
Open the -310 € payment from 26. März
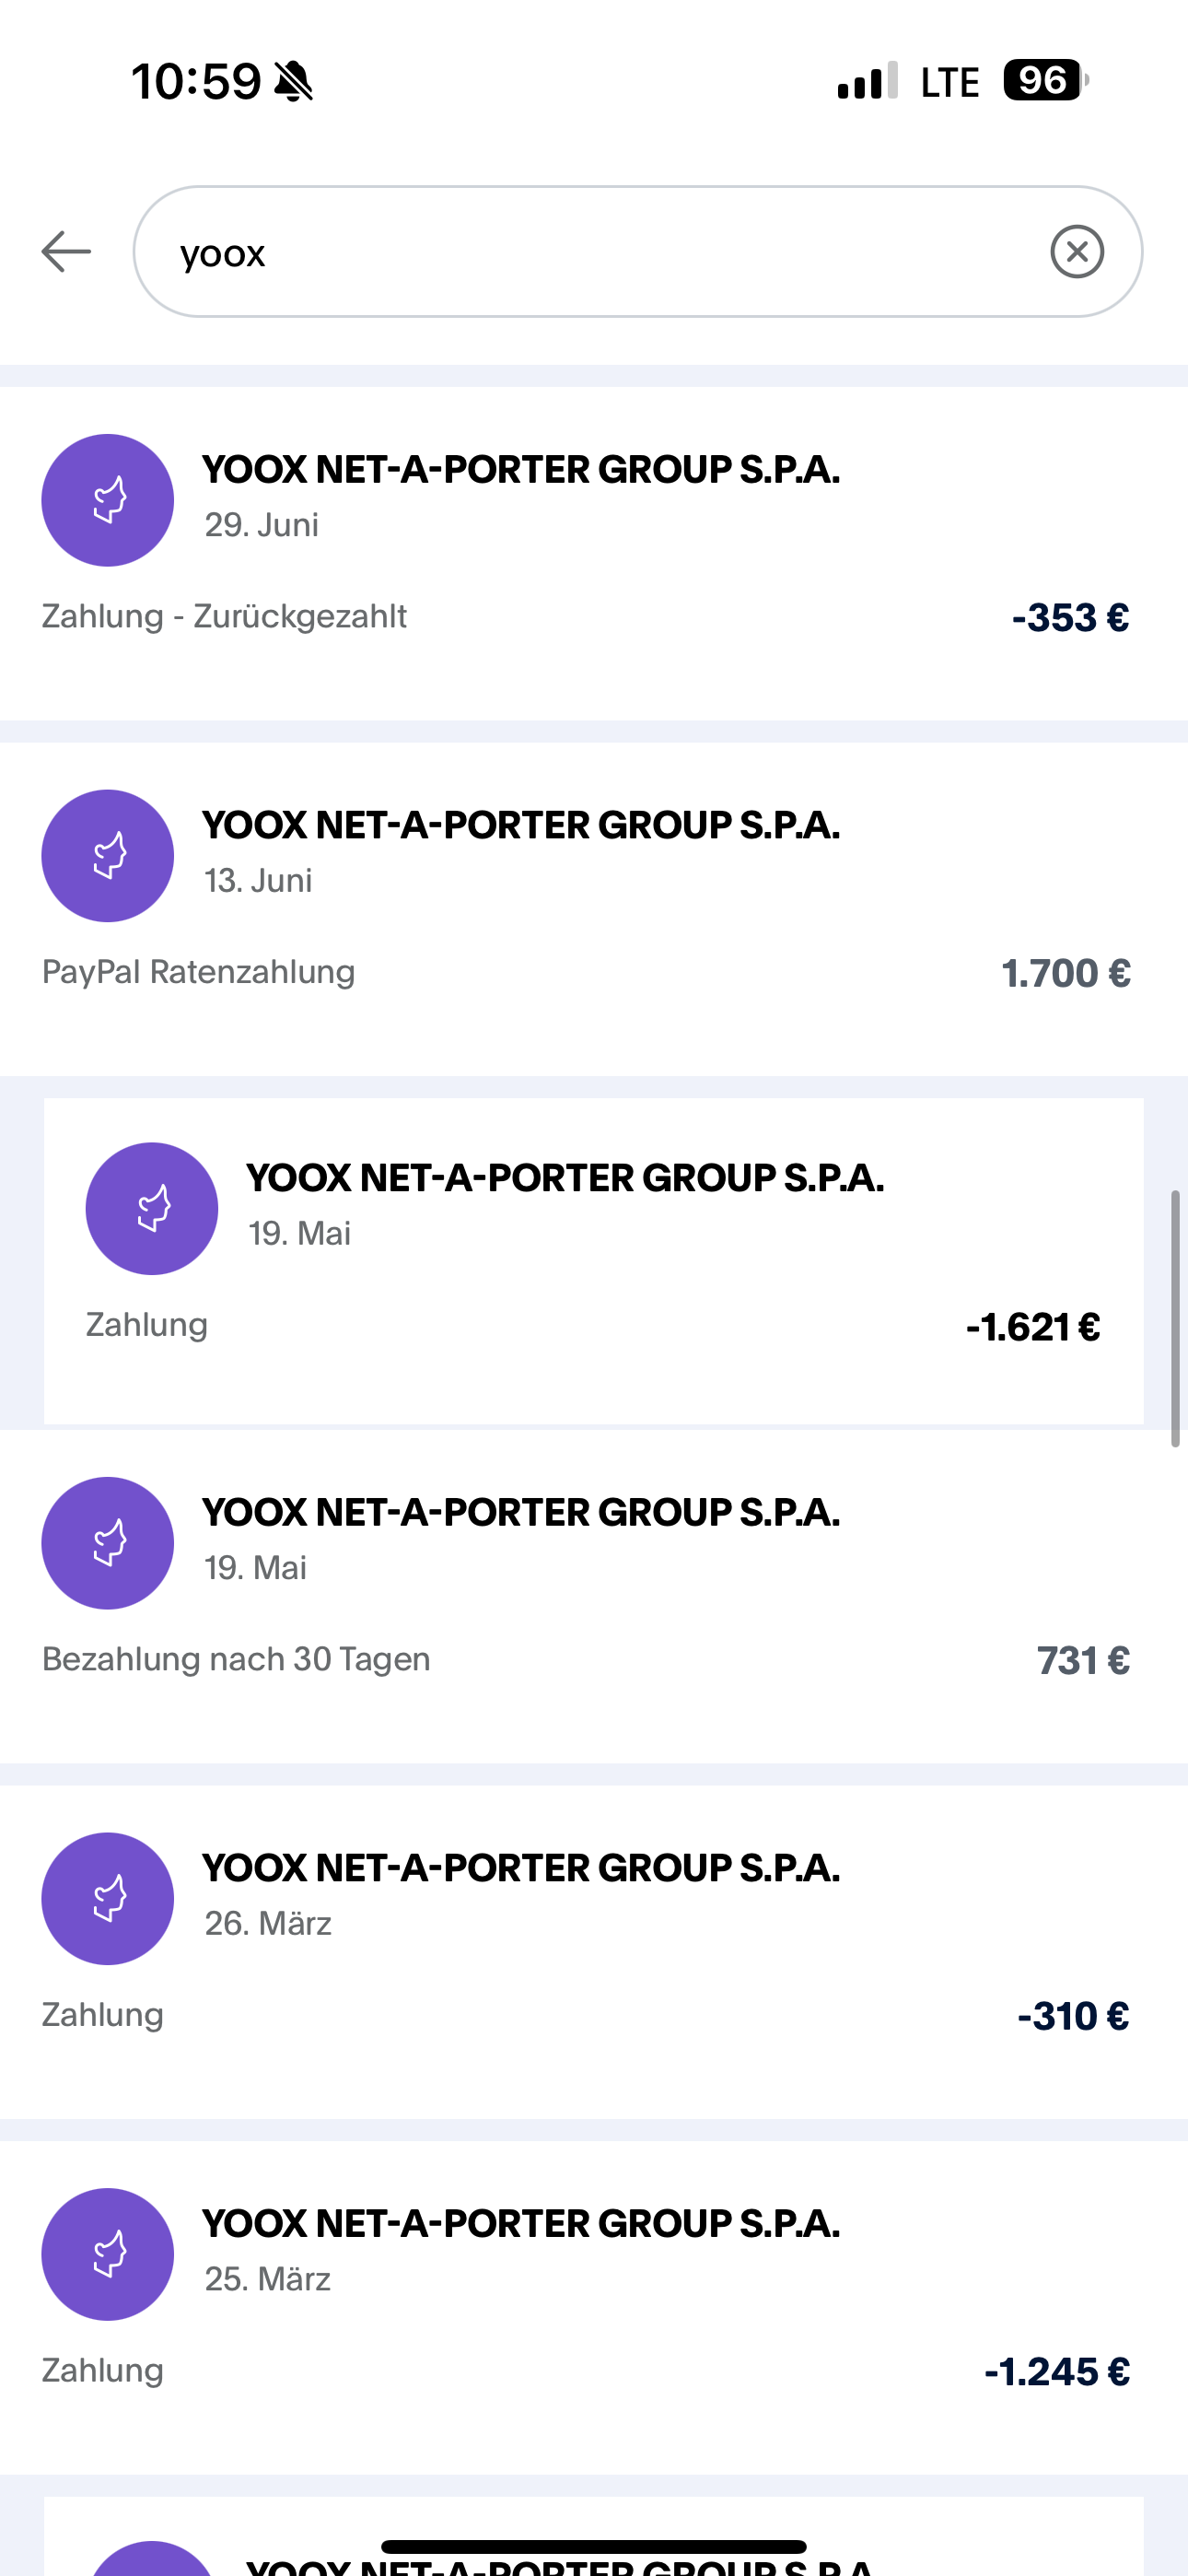point(1073,2017)
